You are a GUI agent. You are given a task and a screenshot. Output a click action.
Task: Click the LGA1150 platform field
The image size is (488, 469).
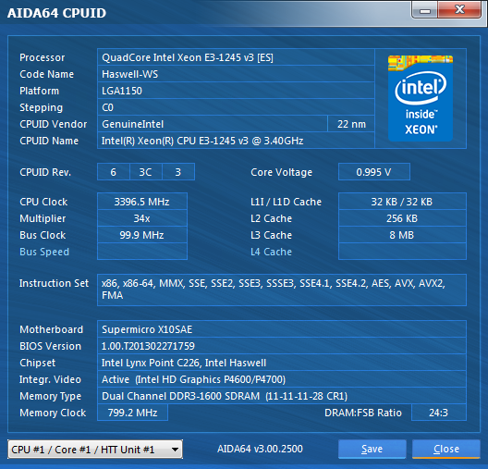236,91
